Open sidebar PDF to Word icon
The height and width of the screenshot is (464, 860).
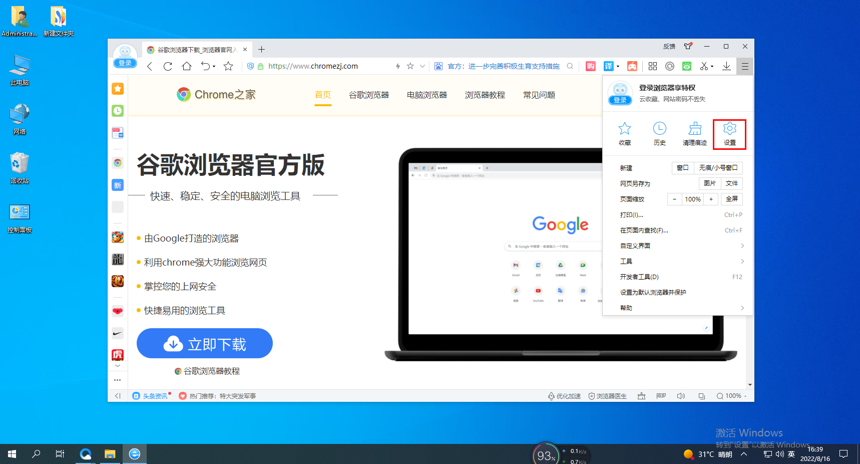pyautogui.click(x=118, y=133)
